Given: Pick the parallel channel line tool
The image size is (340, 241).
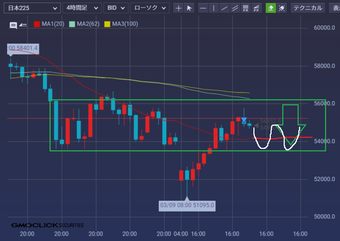Looking at the screenshot, I should 235,8.
